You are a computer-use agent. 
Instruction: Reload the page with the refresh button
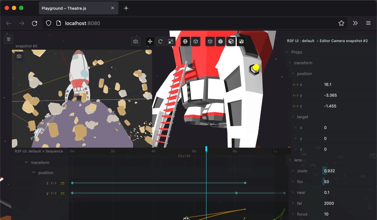[x=35, y=23]
